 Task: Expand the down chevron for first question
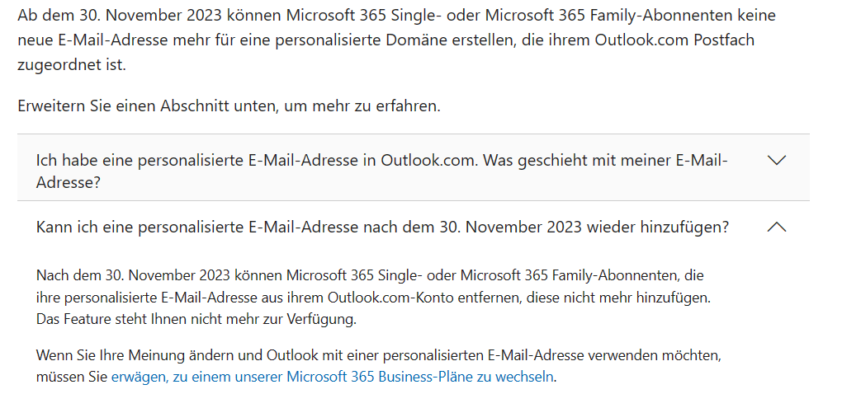777,160
